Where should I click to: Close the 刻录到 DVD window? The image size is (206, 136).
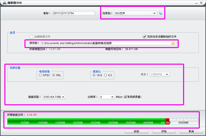[x=201, y=3]
